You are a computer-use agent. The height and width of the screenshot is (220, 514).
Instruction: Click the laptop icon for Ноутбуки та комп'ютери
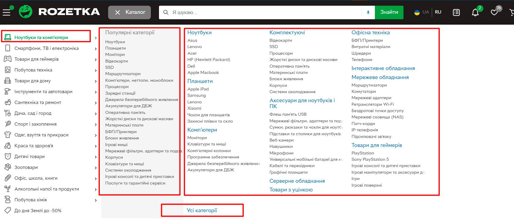point(8,38)
